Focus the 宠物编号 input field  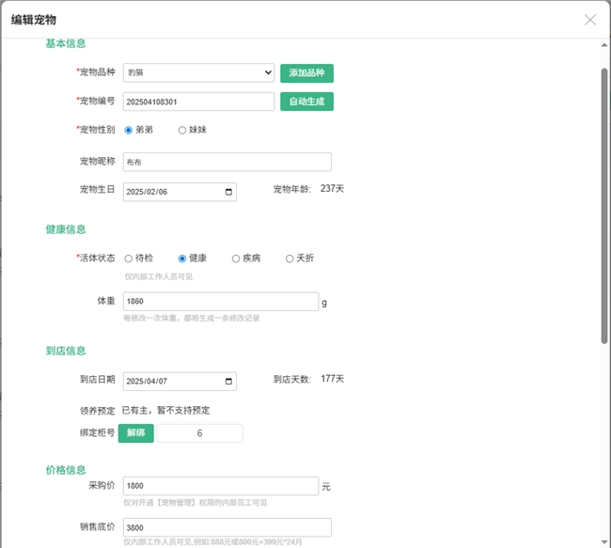tap(198, 102)
